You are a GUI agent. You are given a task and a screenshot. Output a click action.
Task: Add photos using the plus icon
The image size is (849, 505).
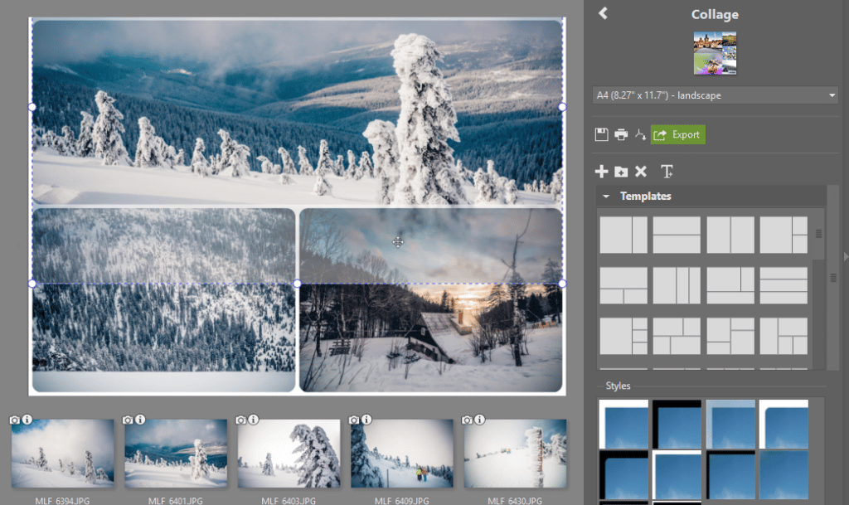pos(601,172)
